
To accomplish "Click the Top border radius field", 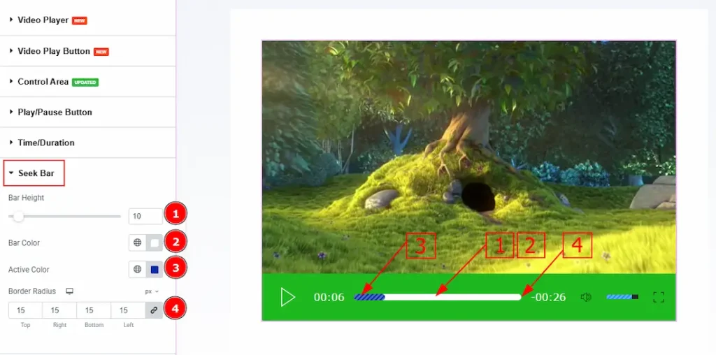I will (x=25, y=310).
